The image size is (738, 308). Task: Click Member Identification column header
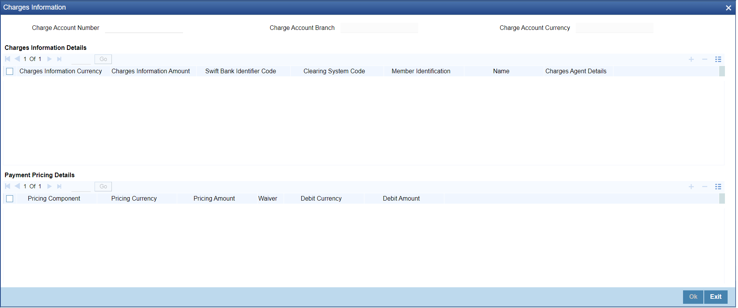[421, 71]
